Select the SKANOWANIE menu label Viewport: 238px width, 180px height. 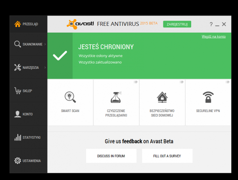coord(33,44)
